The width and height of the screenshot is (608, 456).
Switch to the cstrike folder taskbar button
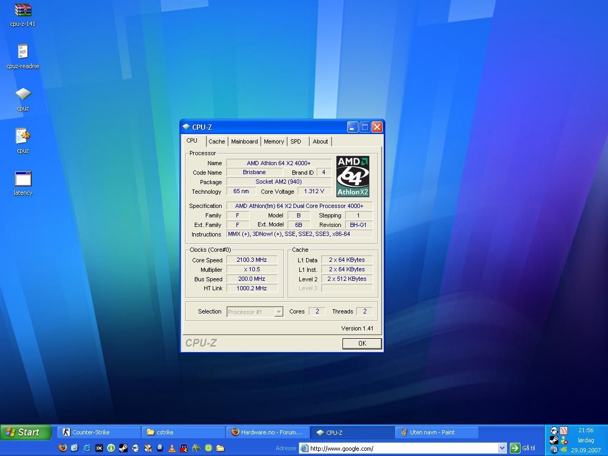[x=184, y=432]
